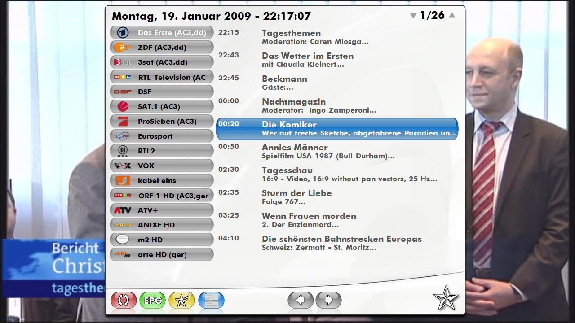The height and width of the screenshot is (323, 575).
Task: Open the Wenn Frauen morden programme
Action: 337,220
